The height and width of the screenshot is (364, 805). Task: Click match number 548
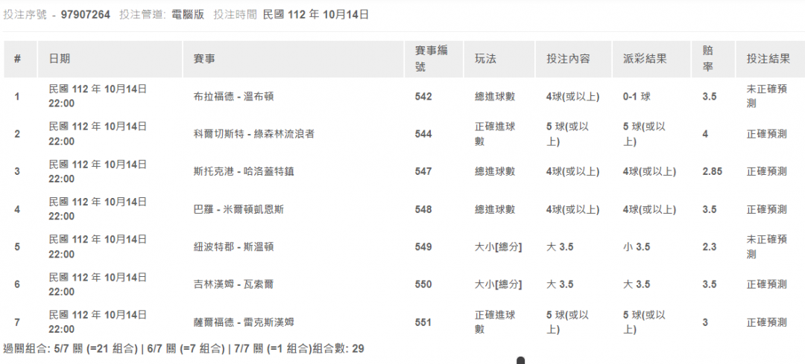point(423,209)
